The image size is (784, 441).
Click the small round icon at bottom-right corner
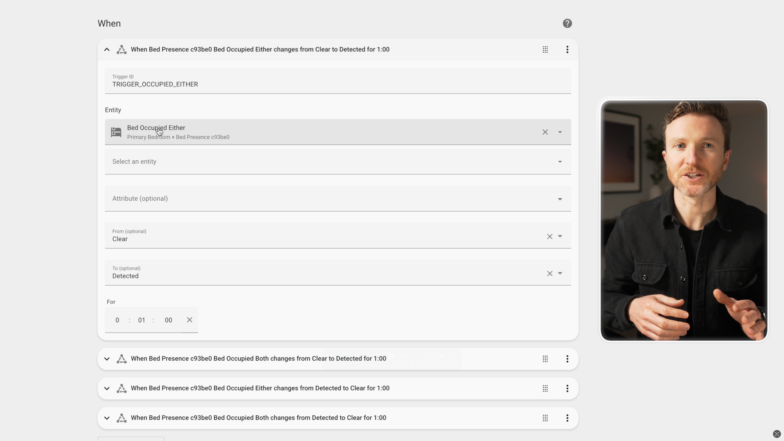click(x=777, y=434)
